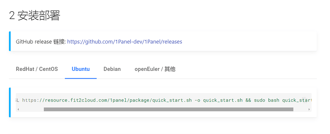Switch to the RedHat / CentOS tab

(x=37, y=69)
